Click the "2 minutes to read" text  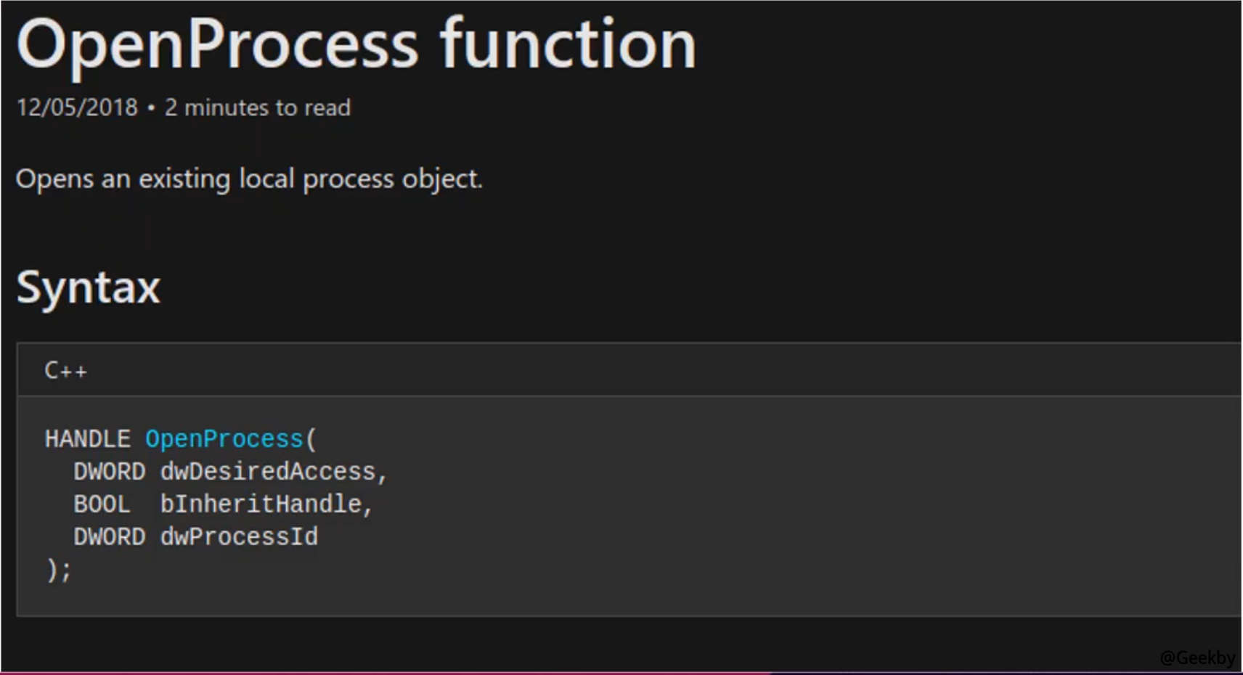pos(258,107)
